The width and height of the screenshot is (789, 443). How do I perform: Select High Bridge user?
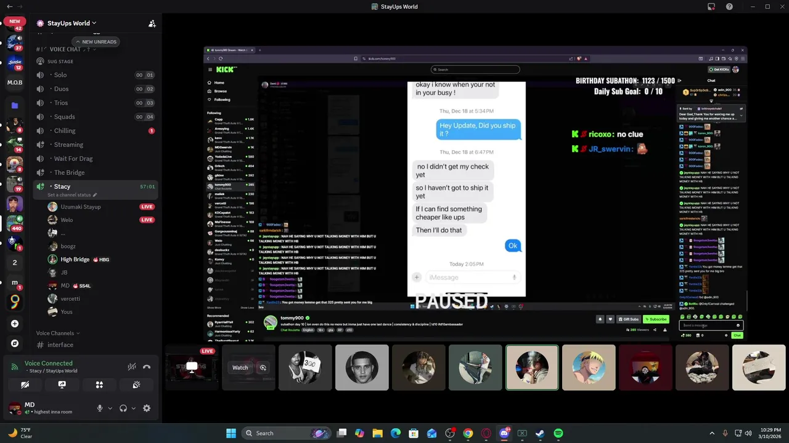(x=100, y=260)
